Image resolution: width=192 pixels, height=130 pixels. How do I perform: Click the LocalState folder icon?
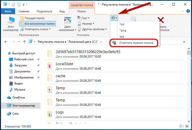pyautogui.click(x=50, y=66)
